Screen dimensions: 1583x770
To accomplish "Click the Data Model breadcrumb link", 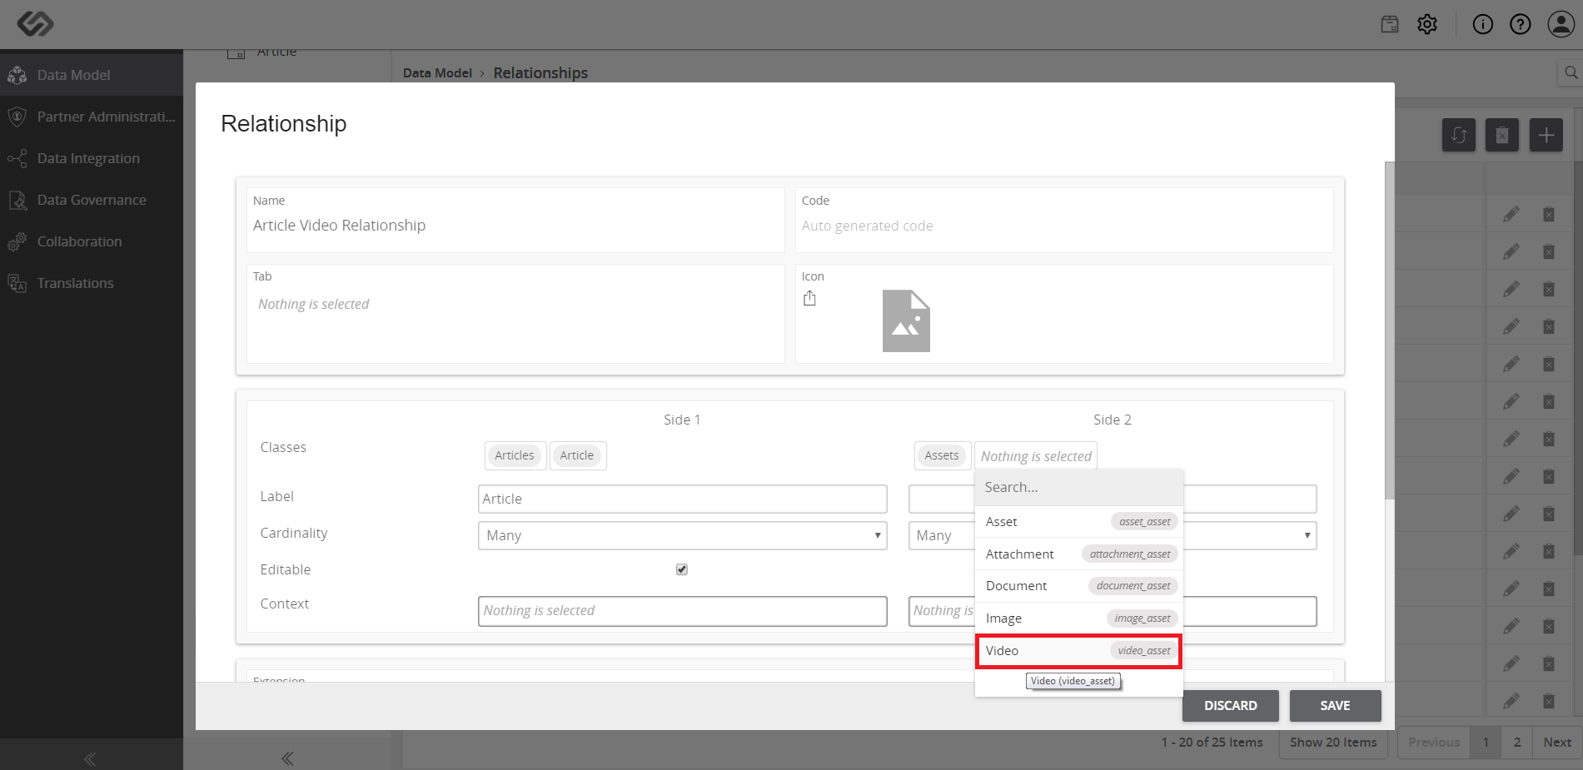I will coord(437,73).
